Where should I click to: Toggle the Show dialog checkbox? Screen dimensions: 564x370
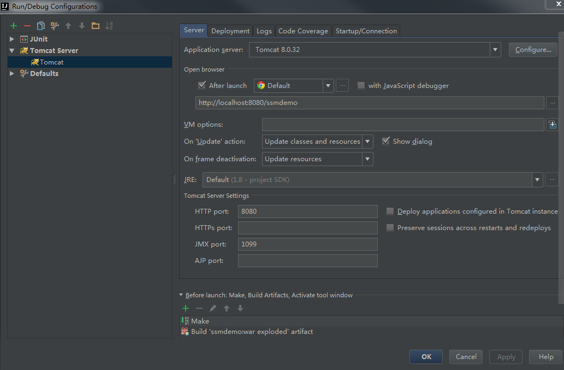pos(386,141)
